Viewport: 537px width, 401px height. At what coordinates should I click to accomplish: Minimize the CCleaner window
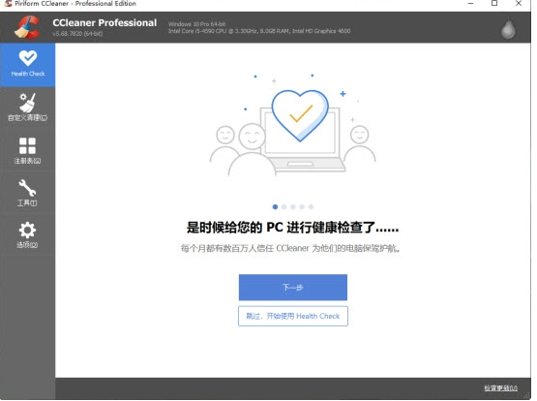[470, 4]
